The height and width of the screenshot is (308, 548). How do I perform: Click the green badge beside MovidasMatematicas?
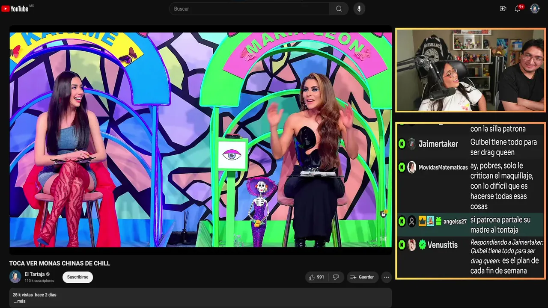[402, 167]
